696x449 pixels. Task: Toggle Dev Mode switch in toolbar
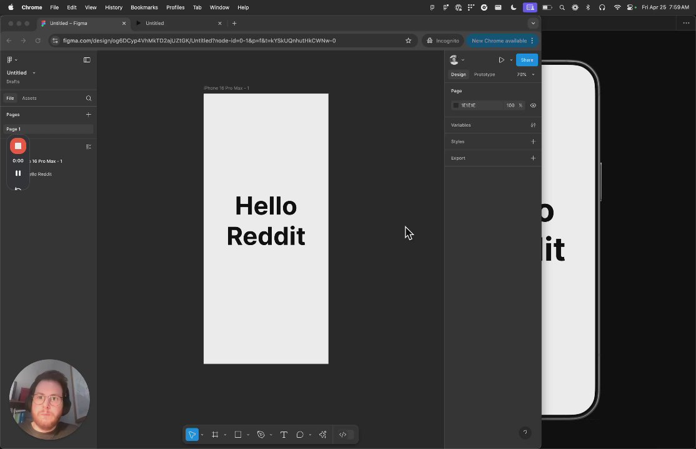[346, 435]
